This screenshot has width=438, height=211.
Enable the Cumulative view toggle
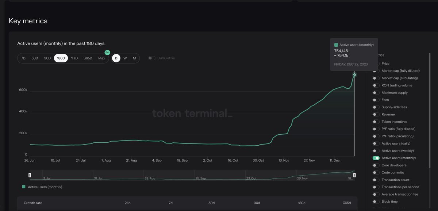pos(151,58)
